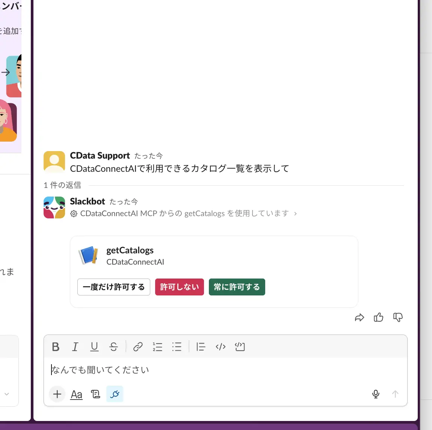Open Slackbot avatar profile

point(54,207)
